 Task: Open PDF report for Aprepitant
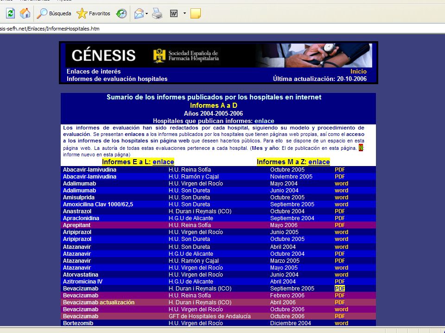340,225
